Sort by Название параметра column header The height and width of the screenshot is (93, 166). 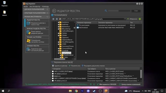pyautogui.click(x=87, y=22)
